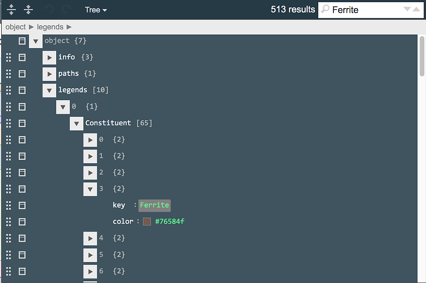This screenshot has width=426, height=283.
Task: Open the actions menu icon for Constituent item 0
Action: [x=22, y=139]
